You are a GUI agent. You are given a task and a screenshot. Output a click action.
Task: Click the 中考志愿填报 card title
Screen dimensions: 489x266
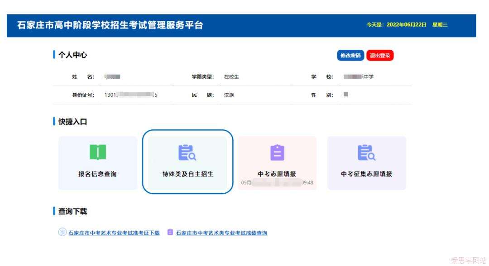[277, 174]
